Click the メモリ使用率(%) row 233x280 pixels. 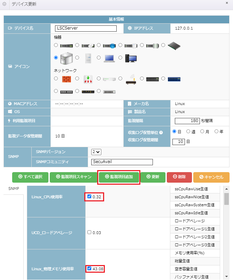(x=195, y=253)
